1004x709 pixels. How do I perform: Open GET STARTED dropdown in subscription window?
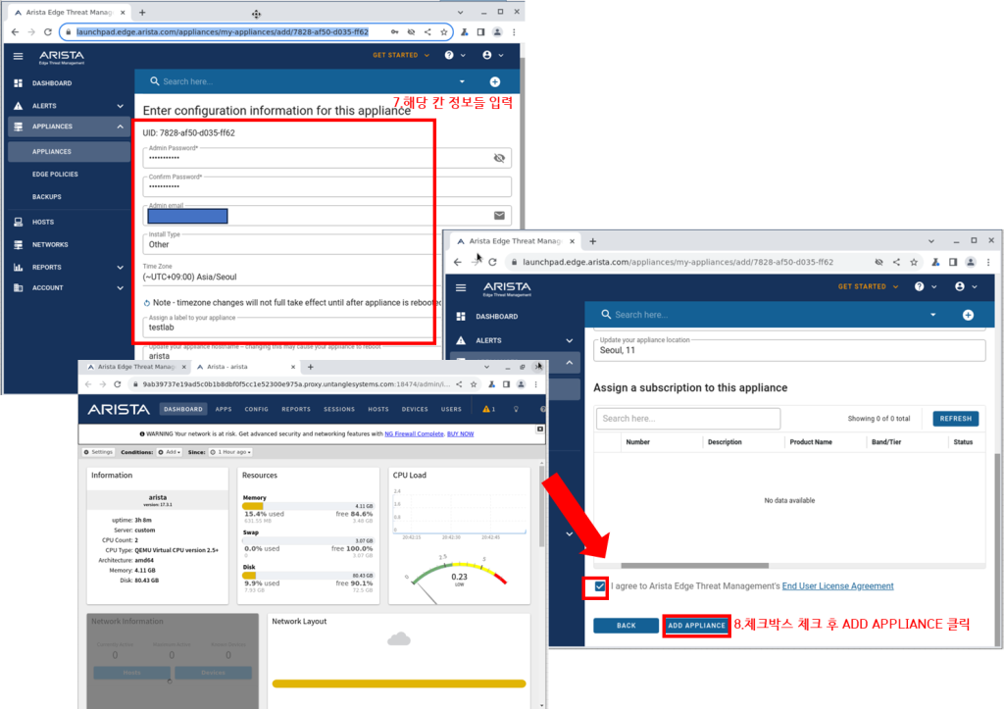click(x=869, y=287)
